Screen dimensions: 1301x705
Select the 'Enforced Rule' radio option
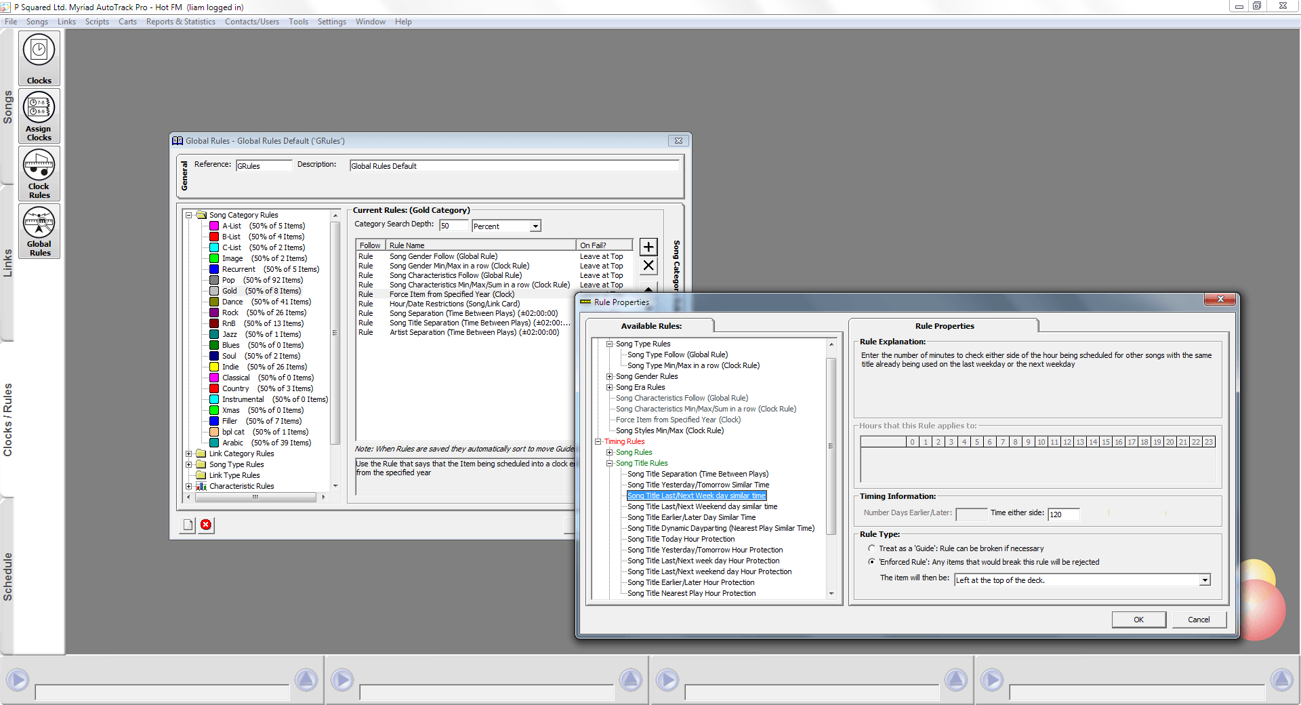871,562
